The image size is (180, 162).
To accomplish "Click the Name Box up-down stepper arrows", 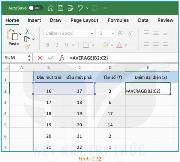I will [x=29, y=58].
